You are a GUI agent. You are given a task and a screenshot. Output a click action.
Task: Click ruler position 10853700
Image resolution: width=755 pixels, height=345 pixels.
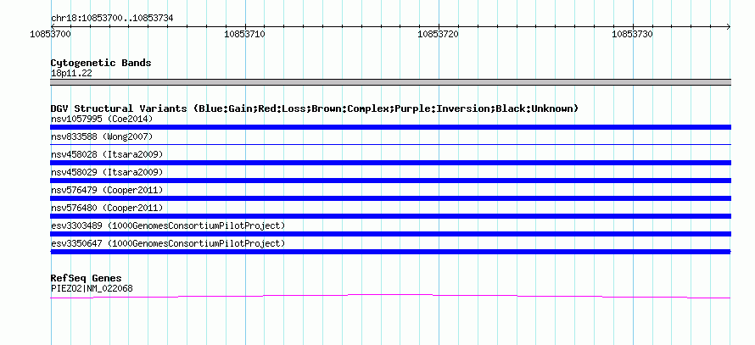point(51,34)
